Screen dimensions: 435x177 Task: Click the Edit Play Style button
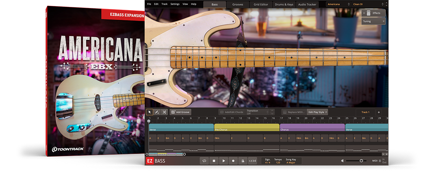pos(317,112)
